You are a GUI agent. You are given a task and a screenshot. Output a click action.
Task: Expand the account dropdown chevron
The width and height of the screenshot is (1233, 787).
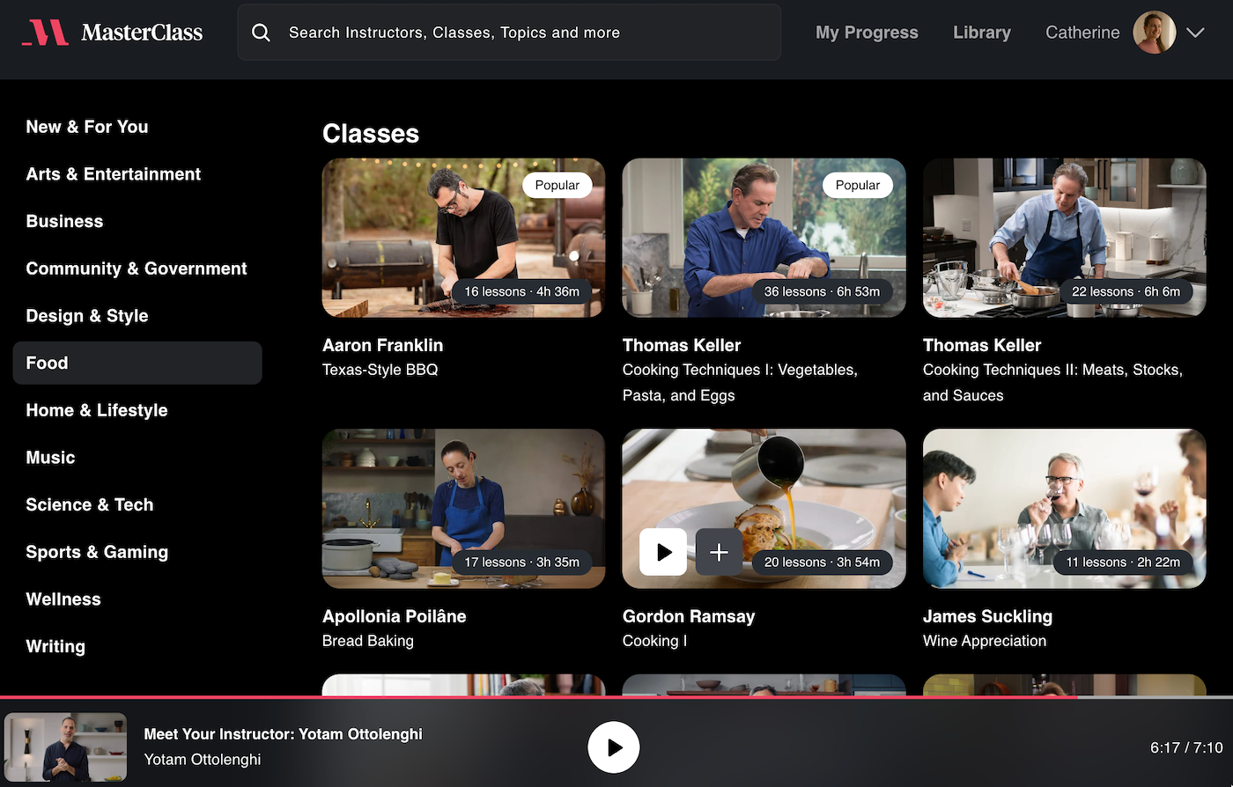click(1195, 33)
